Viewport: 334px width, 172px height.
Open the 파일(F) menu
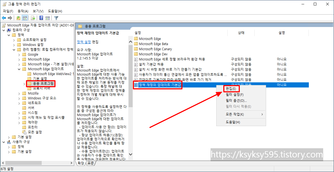click(x=8, y=11)
